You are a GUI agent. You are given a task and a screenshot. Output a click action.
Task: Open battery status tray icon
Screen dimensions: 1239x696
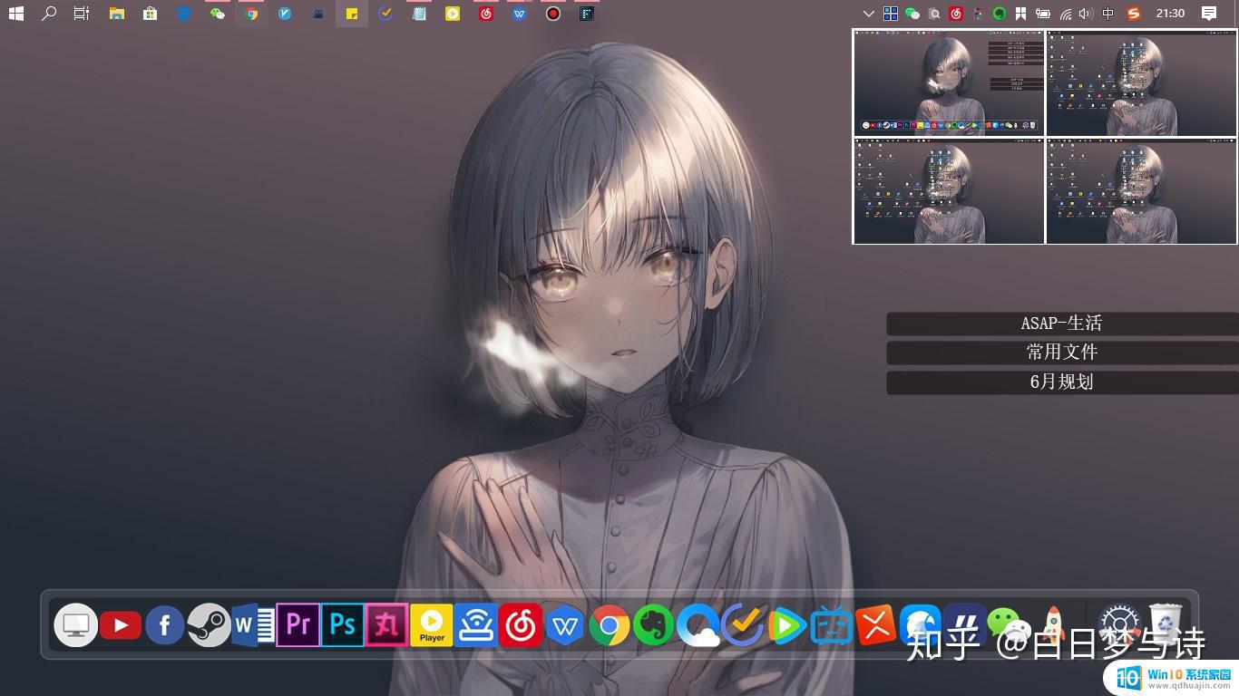pos(1043,14)
